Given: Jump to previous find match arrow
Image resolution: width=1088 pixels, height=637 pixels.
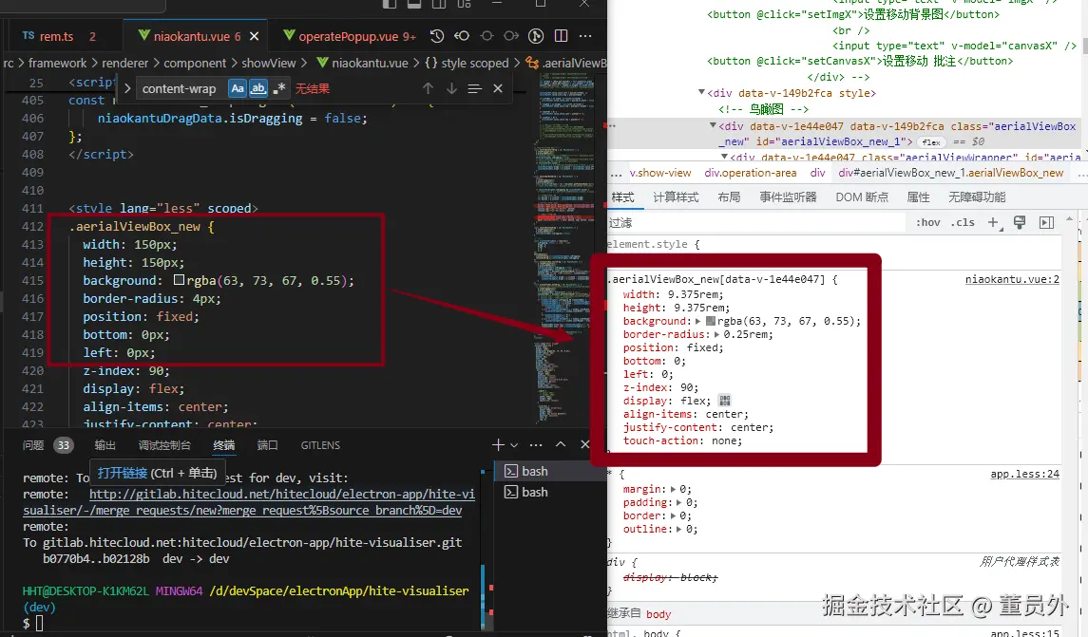Looking at the screenshot, I should pos(429,88).
